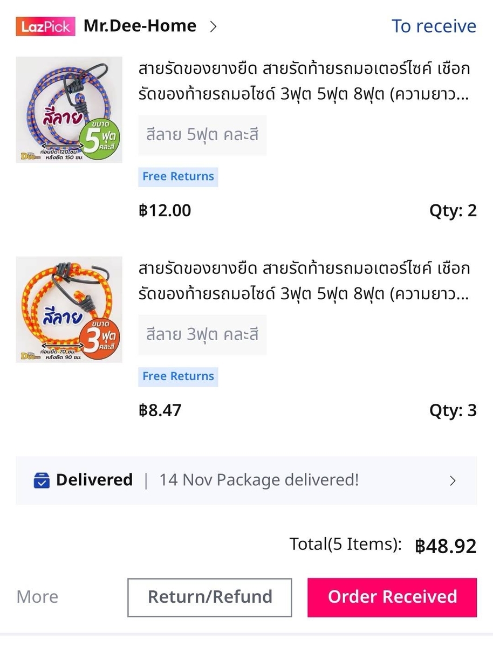Tap the bold Delivered status text
This screenshot has width=493, height=647.
pyautogui.click(x=94, y=480)
